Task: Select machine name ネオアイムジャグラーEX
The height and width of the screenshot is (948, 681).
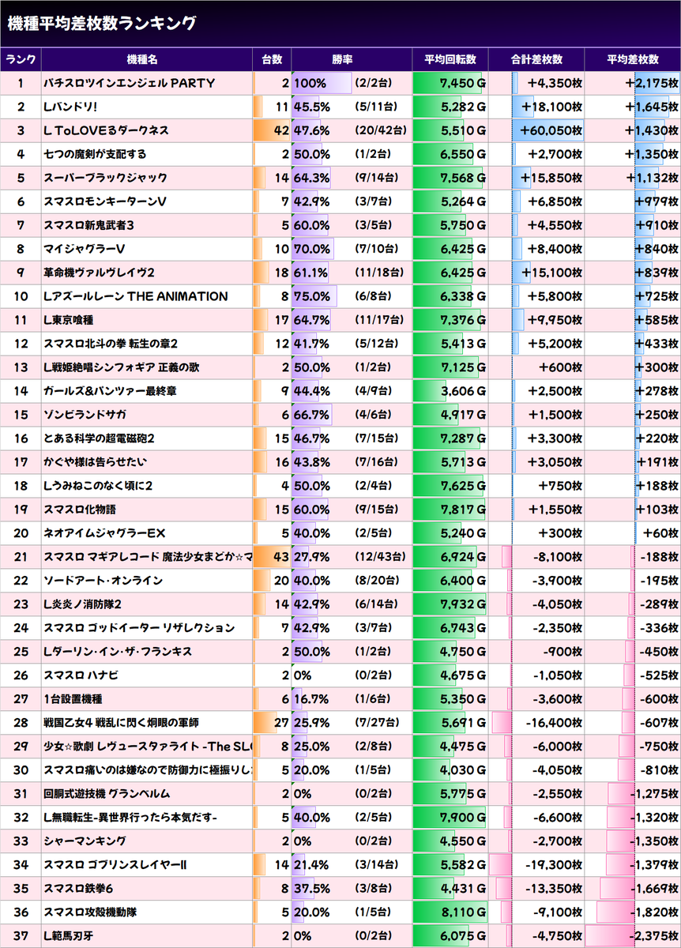Action: click(103, 533)
